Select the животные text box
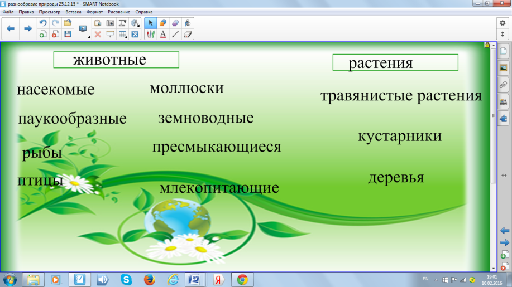Screen dimensions: 512x287 coord(116,60)
